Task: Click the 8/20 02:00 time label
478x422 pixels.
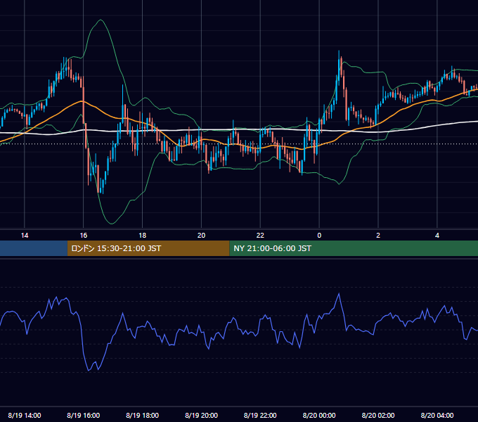Action: point(378,415)
